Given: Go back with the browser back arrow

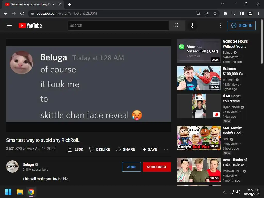Looking at the screenshot, I should pyautogui.click(x=6, y=13).
